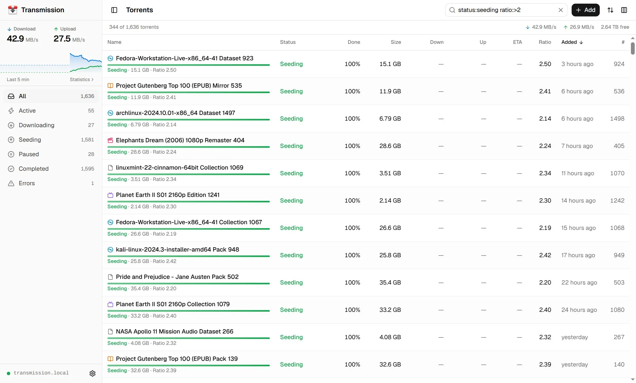
Task: Open settings gear near transmission.local
Action: point(92,373)
